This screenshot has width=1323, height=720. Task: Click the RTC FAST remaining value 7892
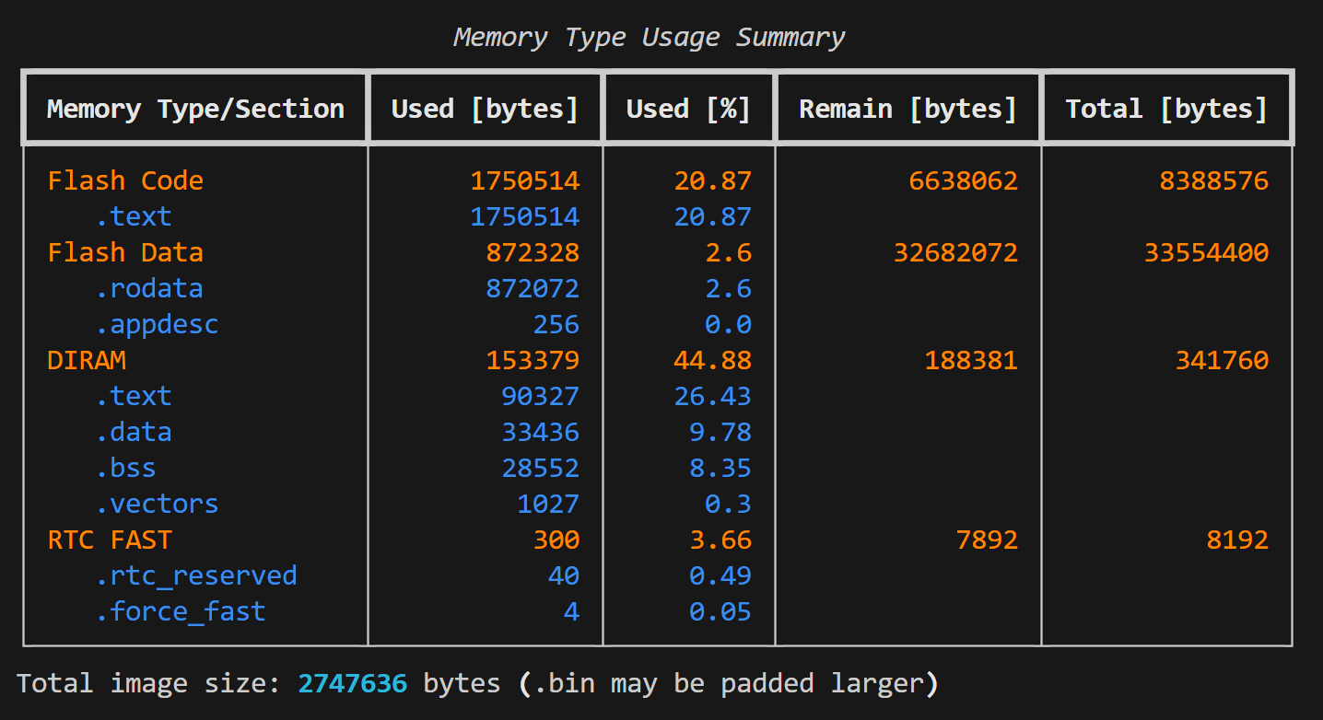click(988, 540)
